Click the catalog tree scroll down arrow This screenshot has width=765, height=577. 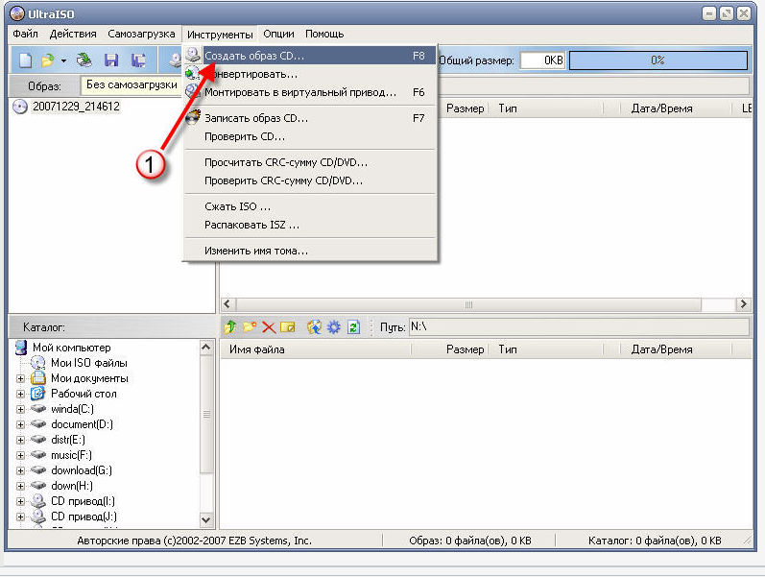tap(206, 520)
